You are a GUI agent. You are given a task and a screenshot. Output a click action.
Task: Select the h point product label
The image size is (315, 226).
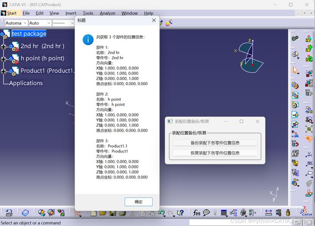tap(42, 59)
